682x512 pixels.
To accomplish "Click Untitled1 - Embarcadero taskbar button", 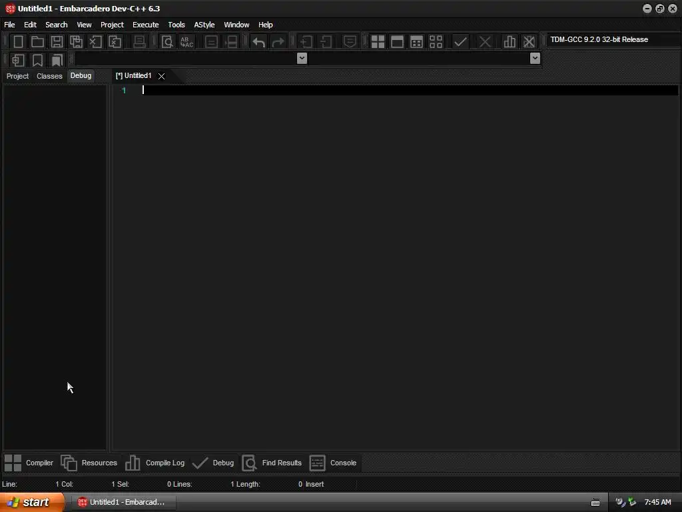I will point(123,502).
